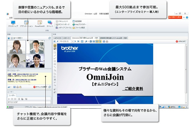The height and width of the screenshot is (129, 195).
Task: Open the 並べて表示 layout dropdown
Action: [17, 38]
